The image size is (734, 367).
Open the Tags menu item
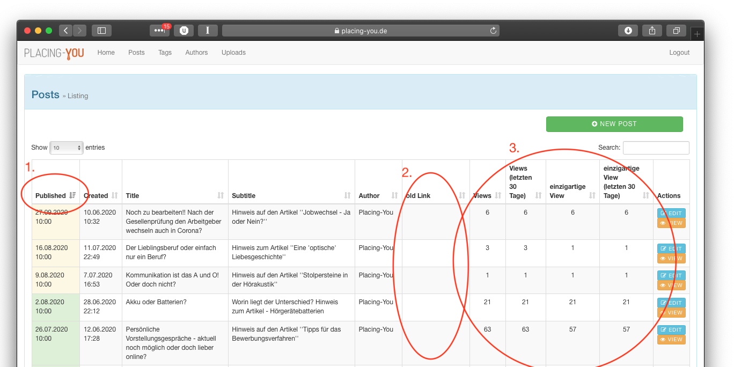pyautogui.click(x=165, y=53)
